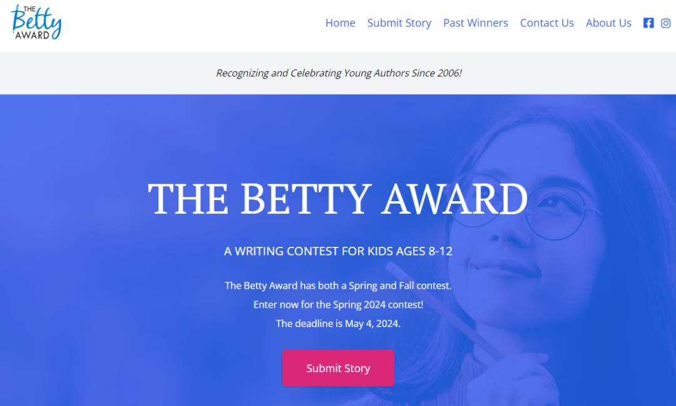The width and height of the screenshot is (676, 406).
Task: Open the Instagram profile icon
Action: (665, 23)
